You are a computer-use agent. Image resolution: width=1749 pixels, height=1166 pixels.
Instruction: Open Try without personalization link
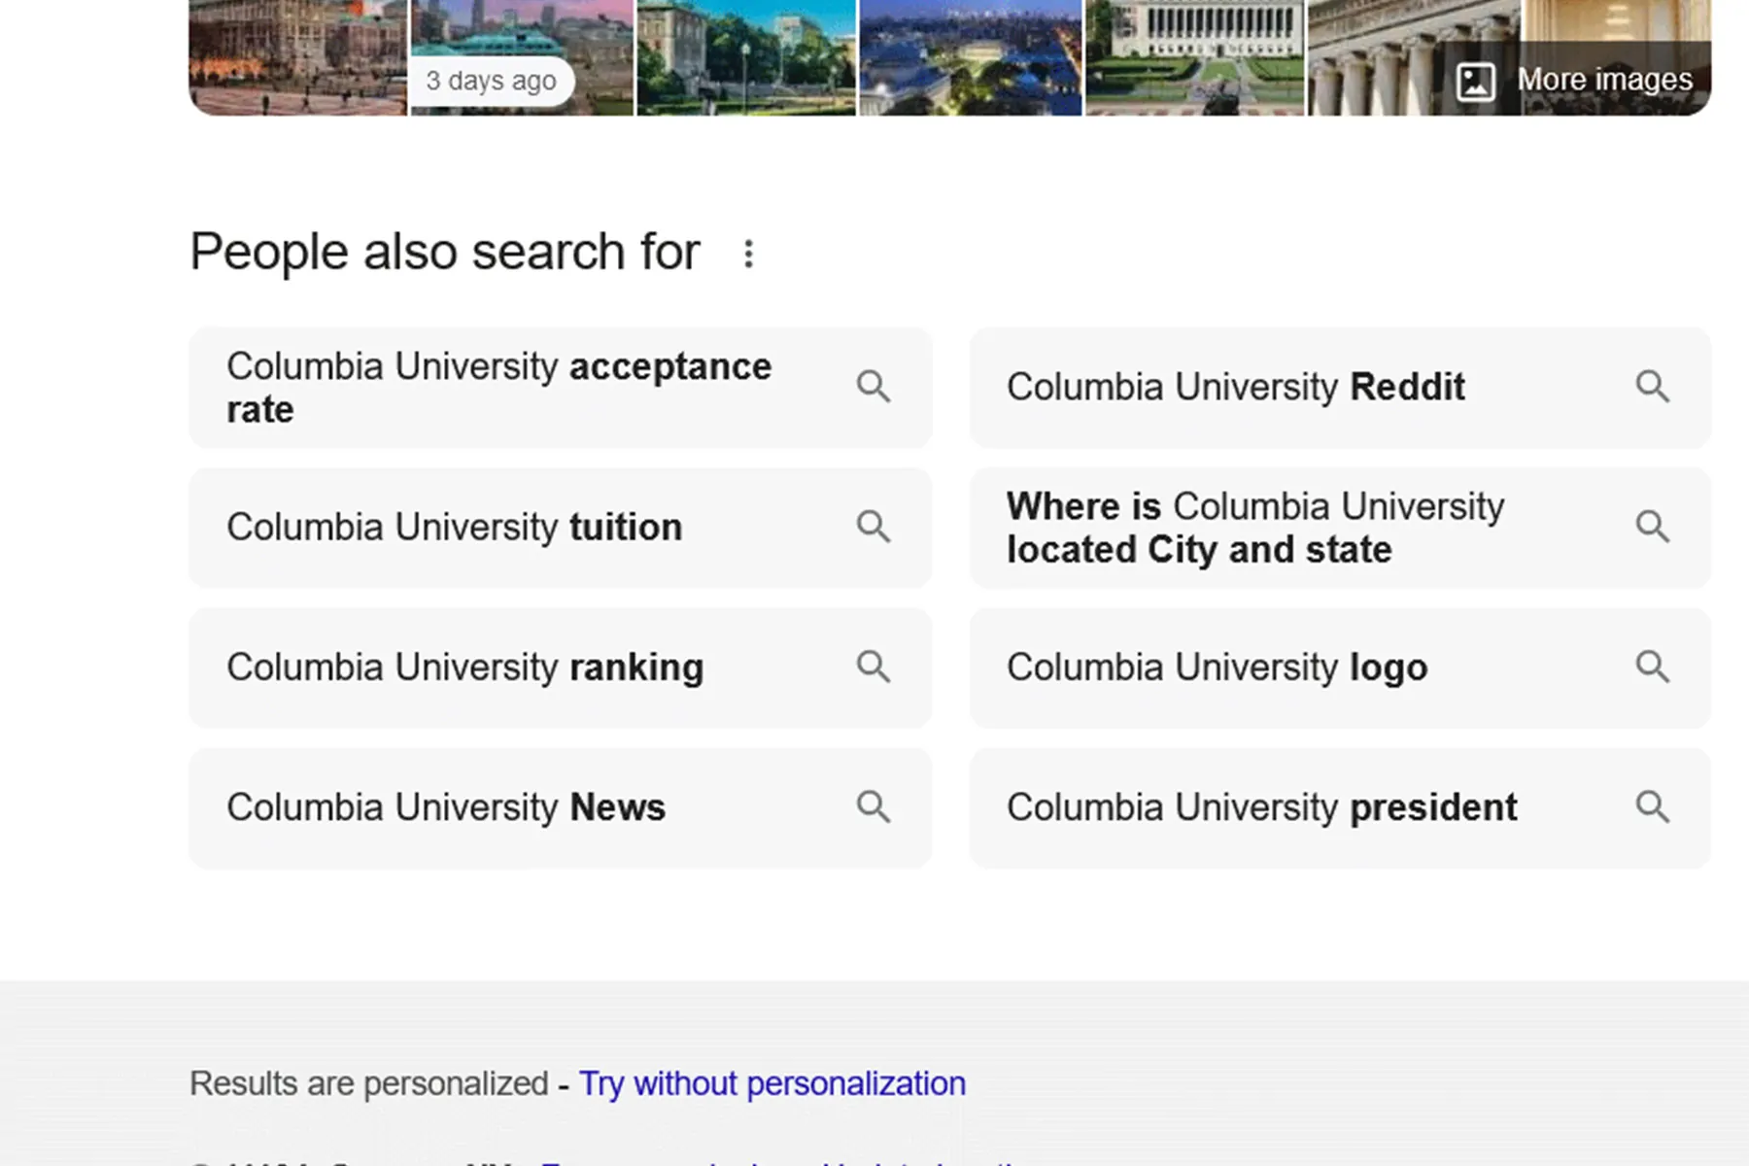772,1083
